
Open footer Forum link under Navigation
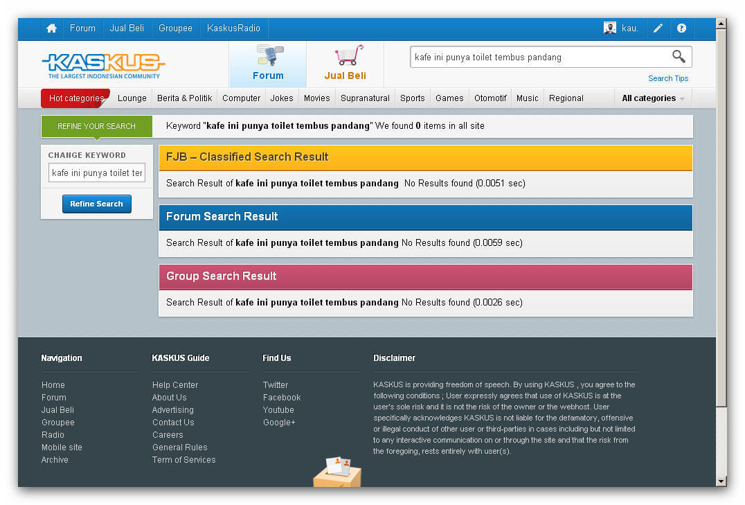pos(54,398)
